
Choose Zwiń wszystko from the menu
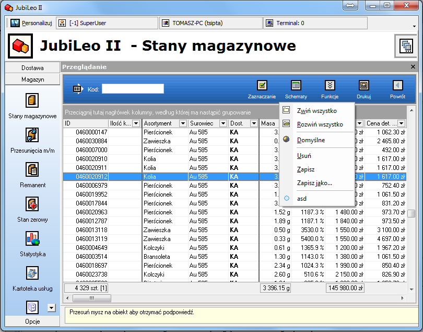click(x=316, y=111)
